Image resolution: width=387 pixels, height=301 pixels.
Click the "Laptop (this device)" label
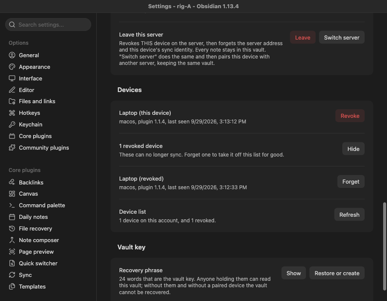coord(145,113)
